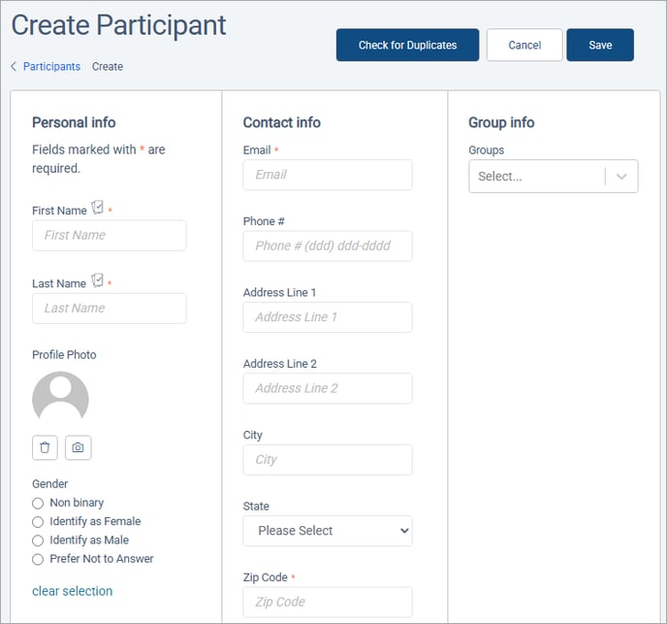Select Prefer Not to Answer option
The image size is (667, 624).
(x=38, y=559)
